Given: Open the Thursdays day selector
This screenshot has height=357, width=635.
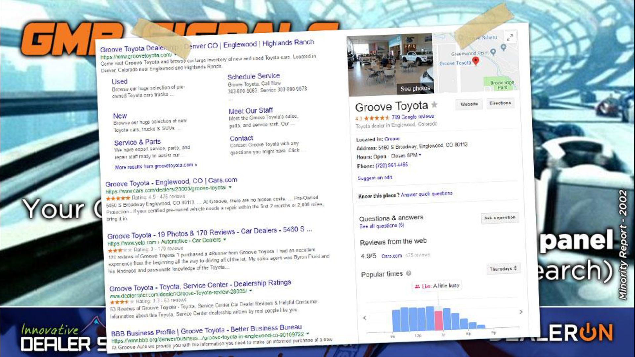Looking at the screenshot, I should coord(503,269).
